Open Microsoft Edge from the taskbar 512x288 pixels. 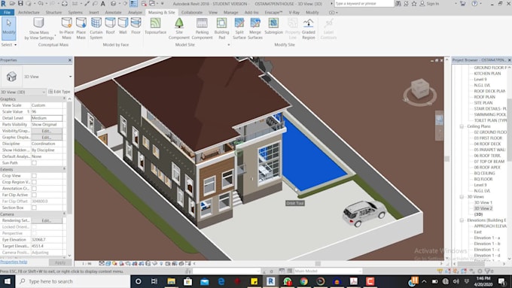point(221,281)
